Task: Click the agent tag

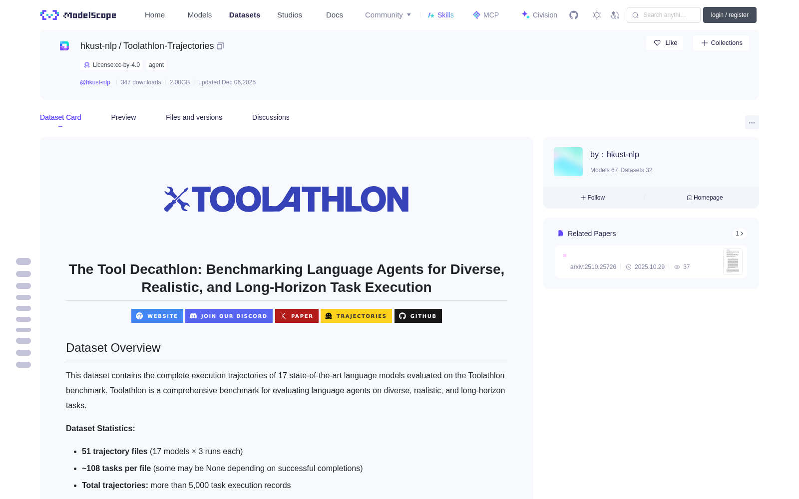Action: 156,65
